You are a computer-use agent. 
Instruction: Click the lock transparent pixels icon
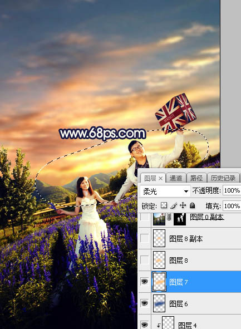[164, 205]
